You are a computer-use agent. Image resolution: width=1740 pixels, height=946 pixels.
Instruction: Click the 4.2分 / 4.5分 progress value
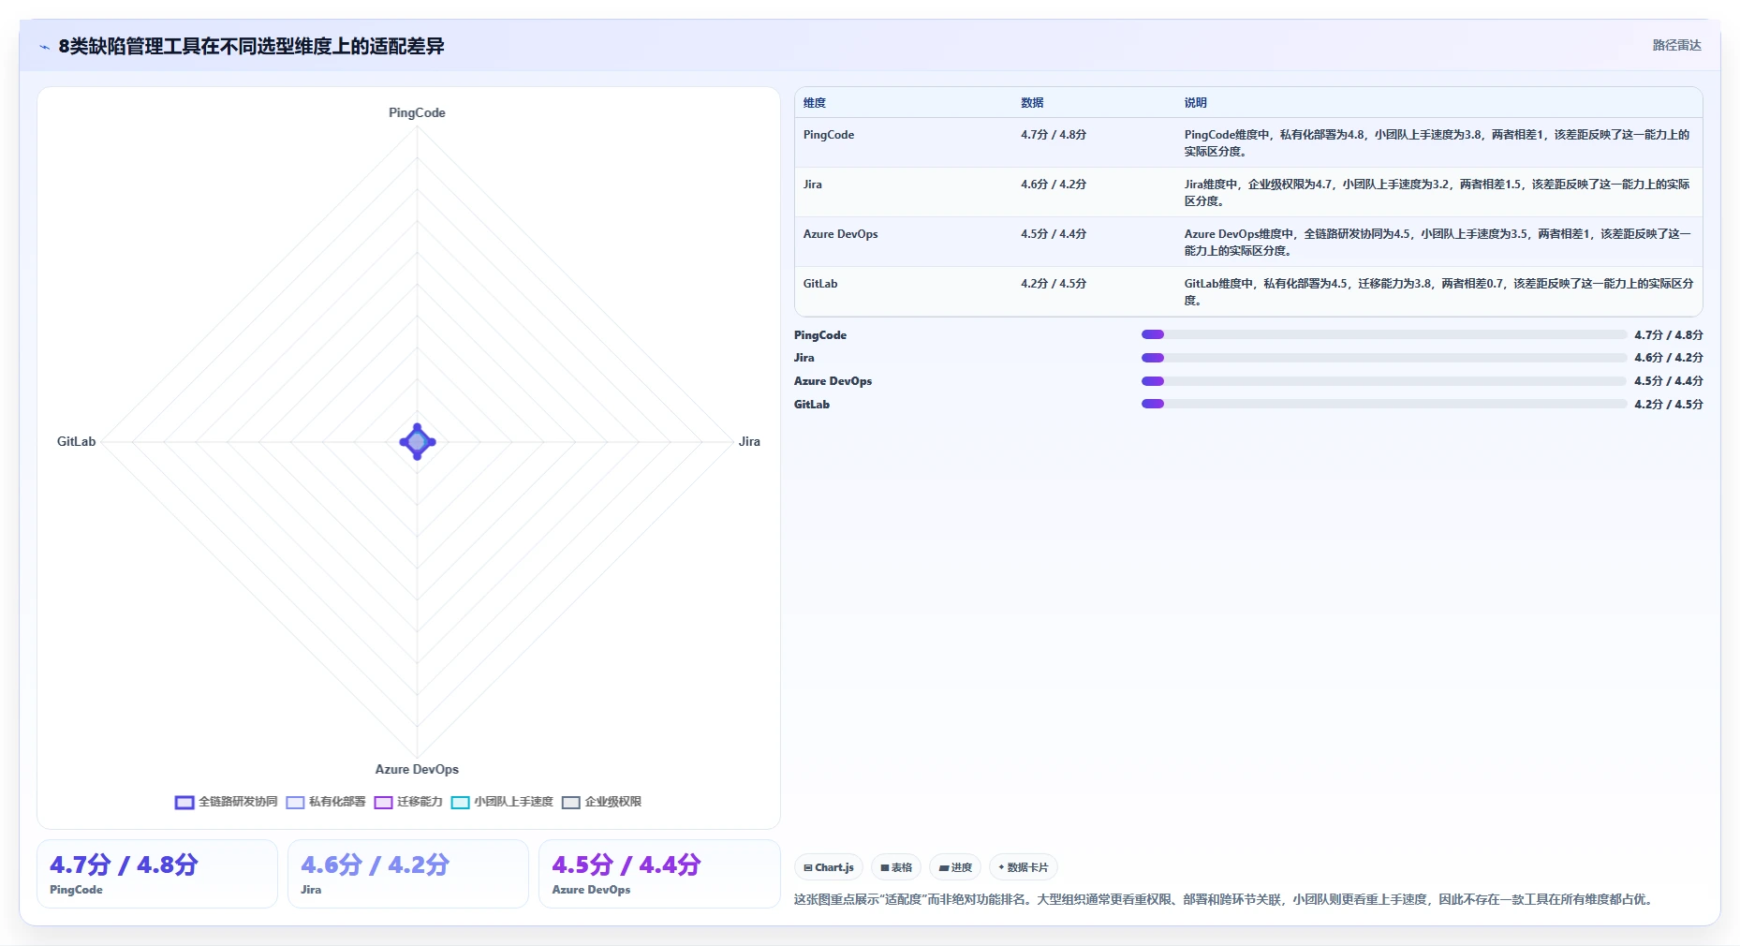tap(1669, 405)
